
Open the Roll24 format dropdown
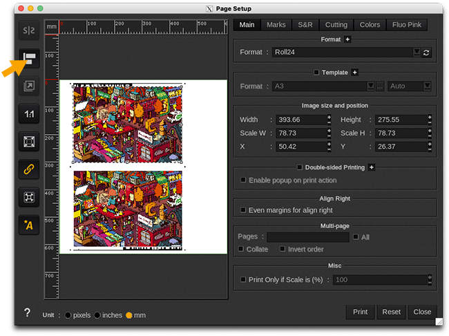(x=417, y=52)
